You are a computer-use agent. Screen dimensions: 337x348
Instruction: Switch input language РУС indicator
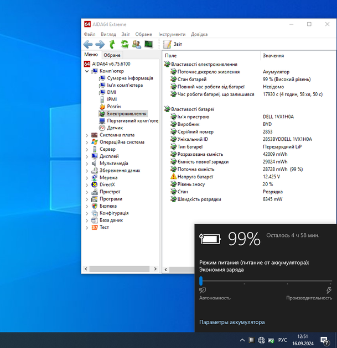[283, 340]
